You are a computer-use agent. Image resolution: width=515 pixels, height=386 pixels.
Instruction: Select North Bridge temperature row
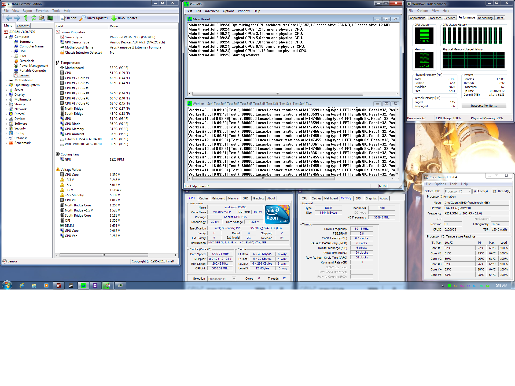coord(117,109)
